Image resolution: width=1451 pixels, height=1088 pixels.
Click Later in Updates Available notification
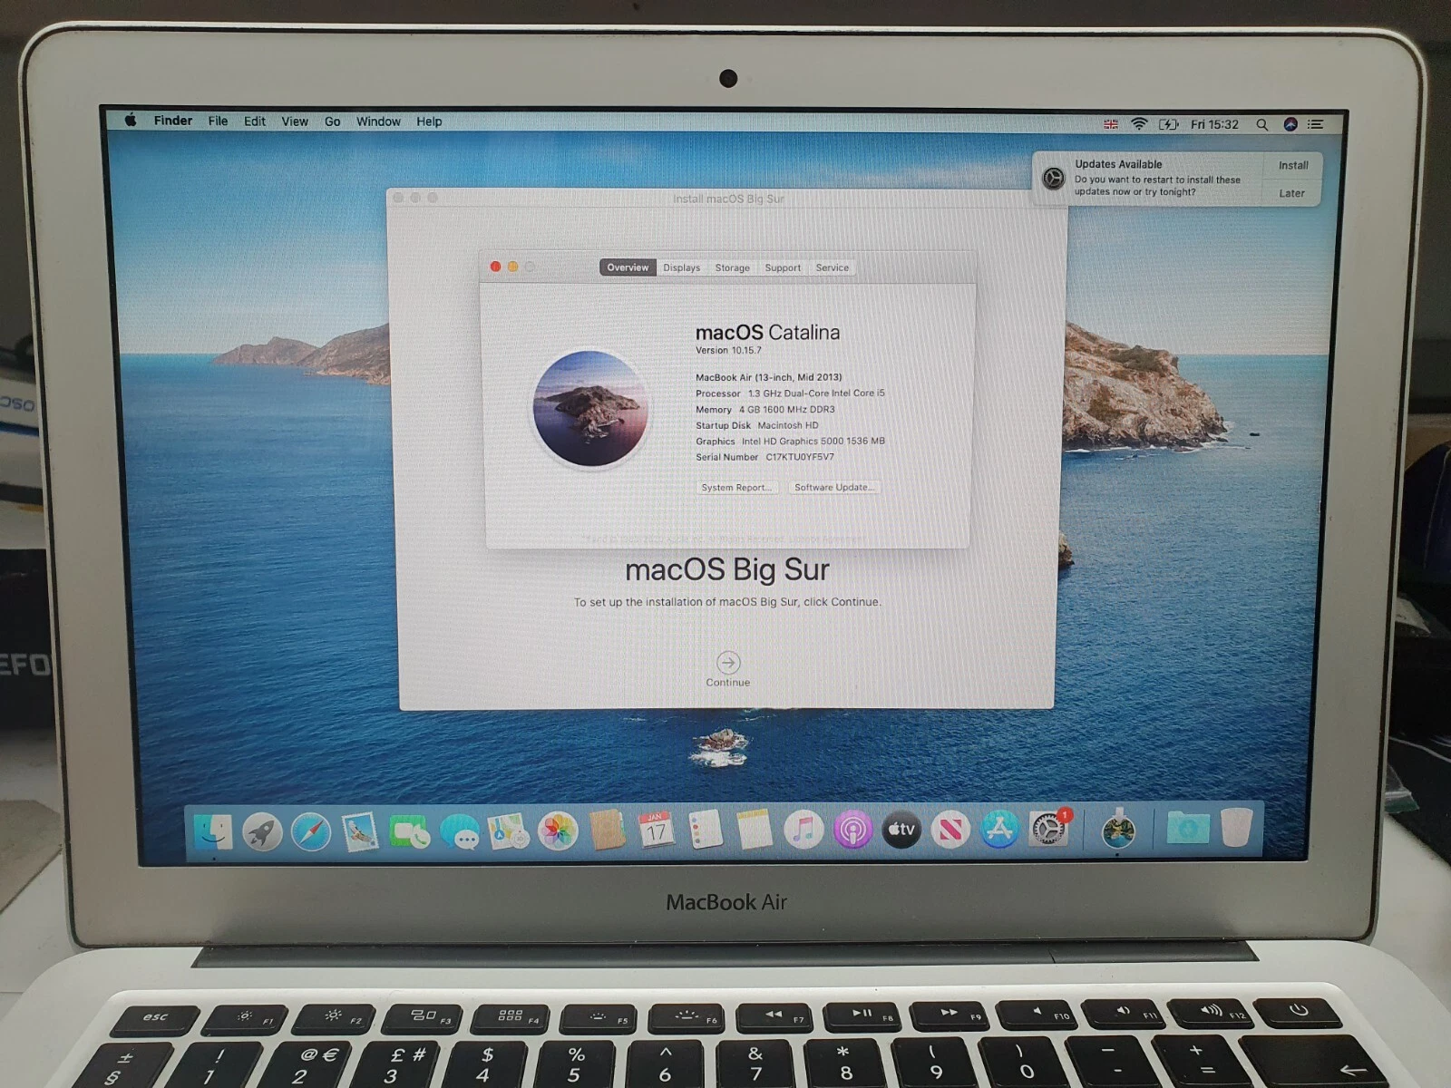coord(1292,193)
